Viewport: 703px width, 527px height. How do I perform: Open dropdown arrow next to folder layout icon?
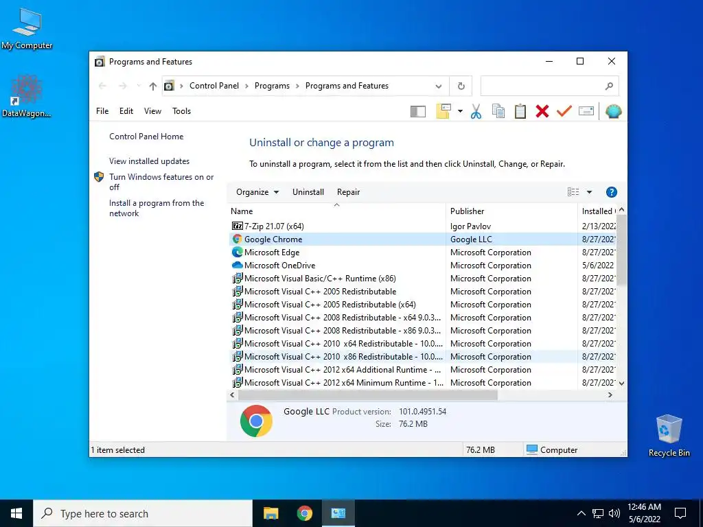pos(460,111)
